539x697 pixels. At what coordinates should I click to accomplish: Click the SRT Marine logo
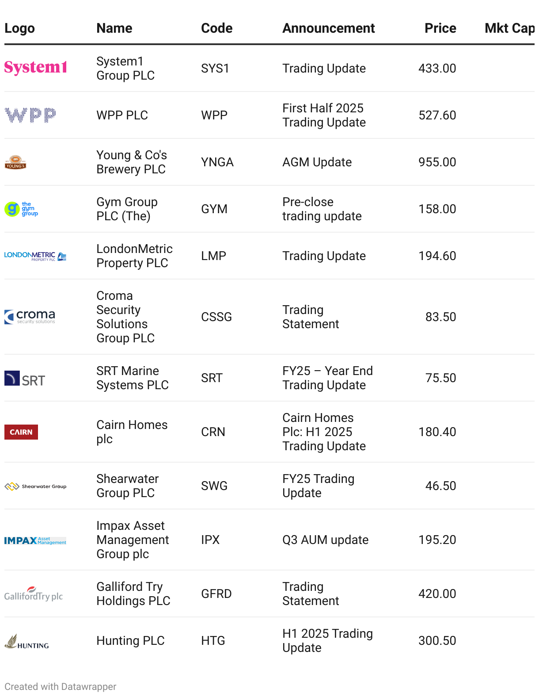(x=25, y=379)
